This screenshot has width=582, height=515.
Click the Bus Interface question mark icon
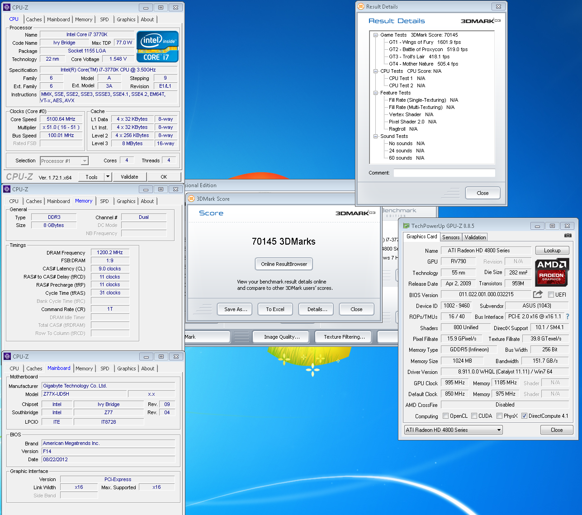pos(568,317)
